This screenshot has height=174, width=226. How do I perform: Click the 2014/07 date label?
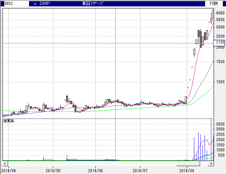click(140, 170)
